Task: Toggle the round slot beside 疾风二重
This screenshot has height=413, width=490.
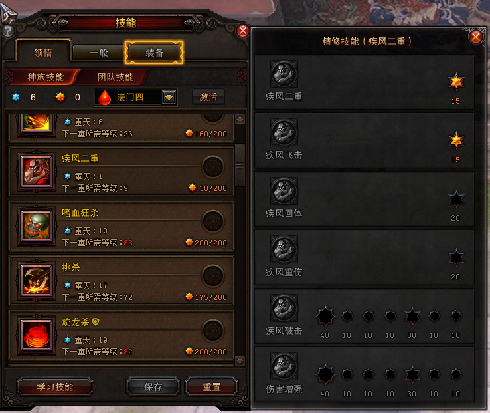Action: 213,166
